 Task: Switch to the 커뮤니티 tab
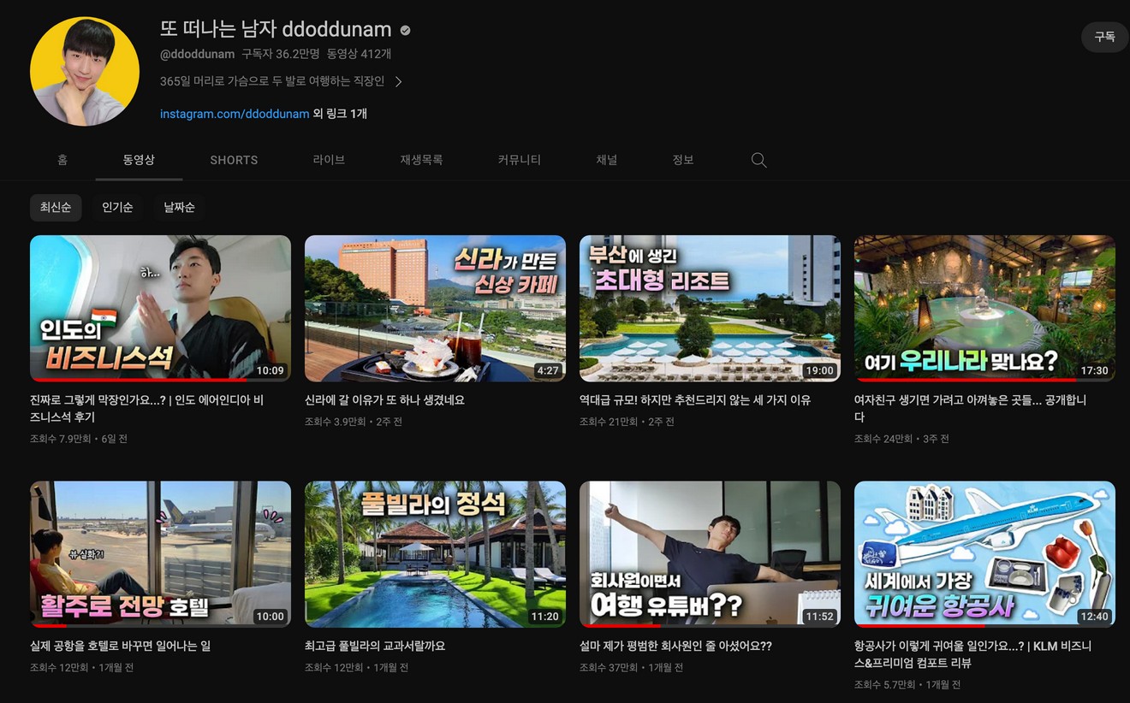tap(519, 160)
